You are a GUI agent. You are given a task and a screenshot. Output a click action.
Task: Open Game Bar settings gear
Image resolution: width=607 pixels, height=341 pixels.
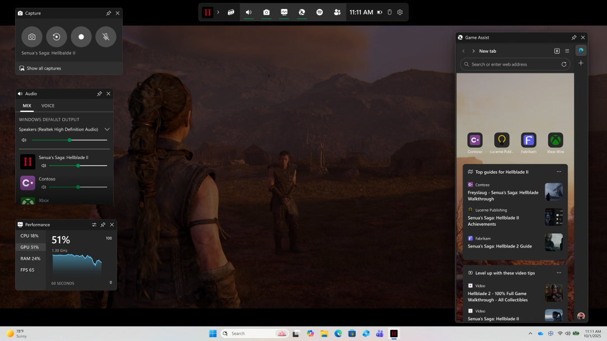tap(400, 12)
